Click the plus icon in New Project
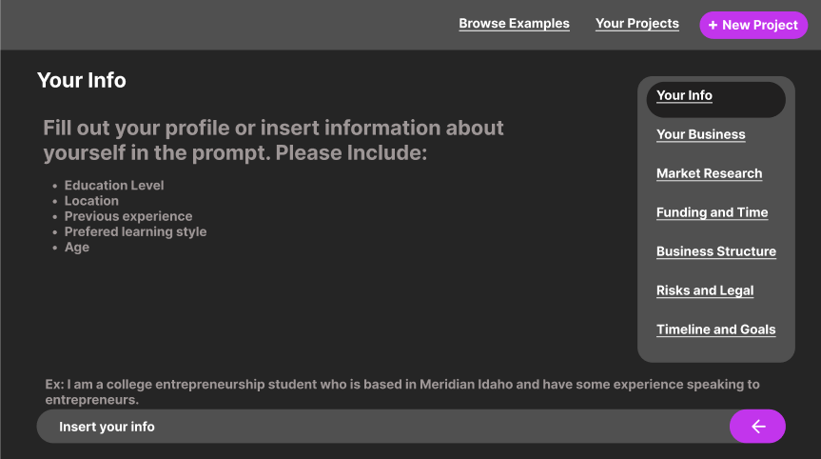821x459 pixels. [713, 26]
